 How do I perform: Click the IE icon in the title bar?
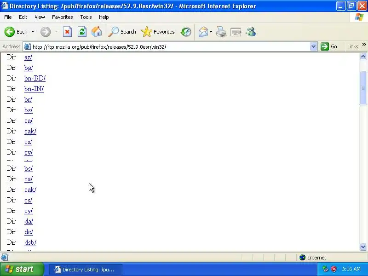pyautogui.click(x=4, y=5)
